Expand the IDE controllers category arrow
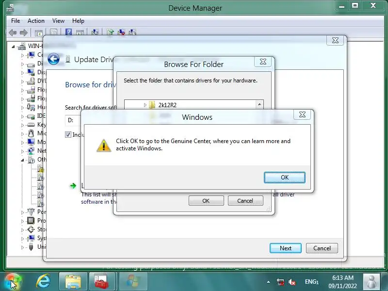388x291 pixels. (x=22, y=116)
